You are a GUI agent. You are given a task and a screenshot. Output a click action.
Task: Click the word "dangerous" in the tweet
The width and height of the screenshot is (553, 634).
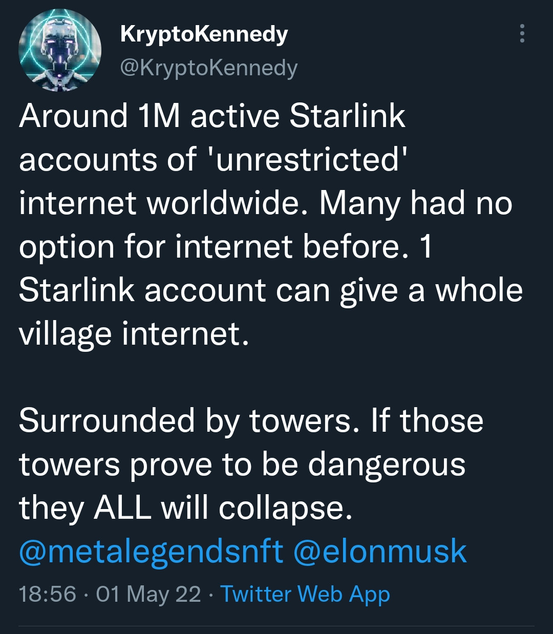(x=387, y=464)
